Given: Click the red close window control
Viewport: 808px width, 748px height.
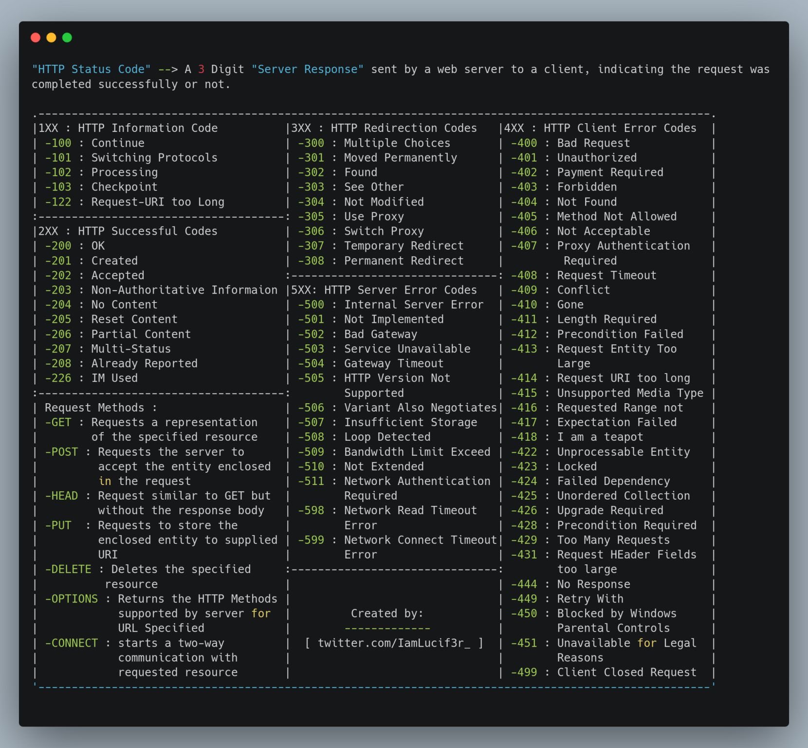Looking at the screenshot, I should [36, 37].
